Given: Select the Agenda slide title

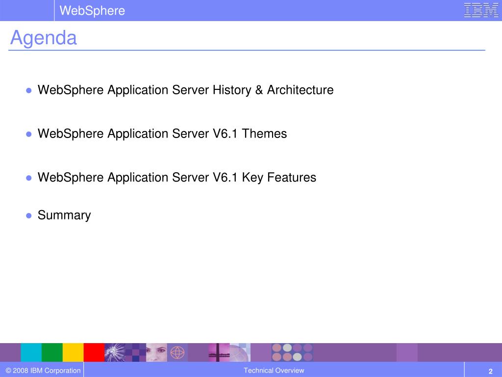Looking at the screenshot, I should point(44,38).
